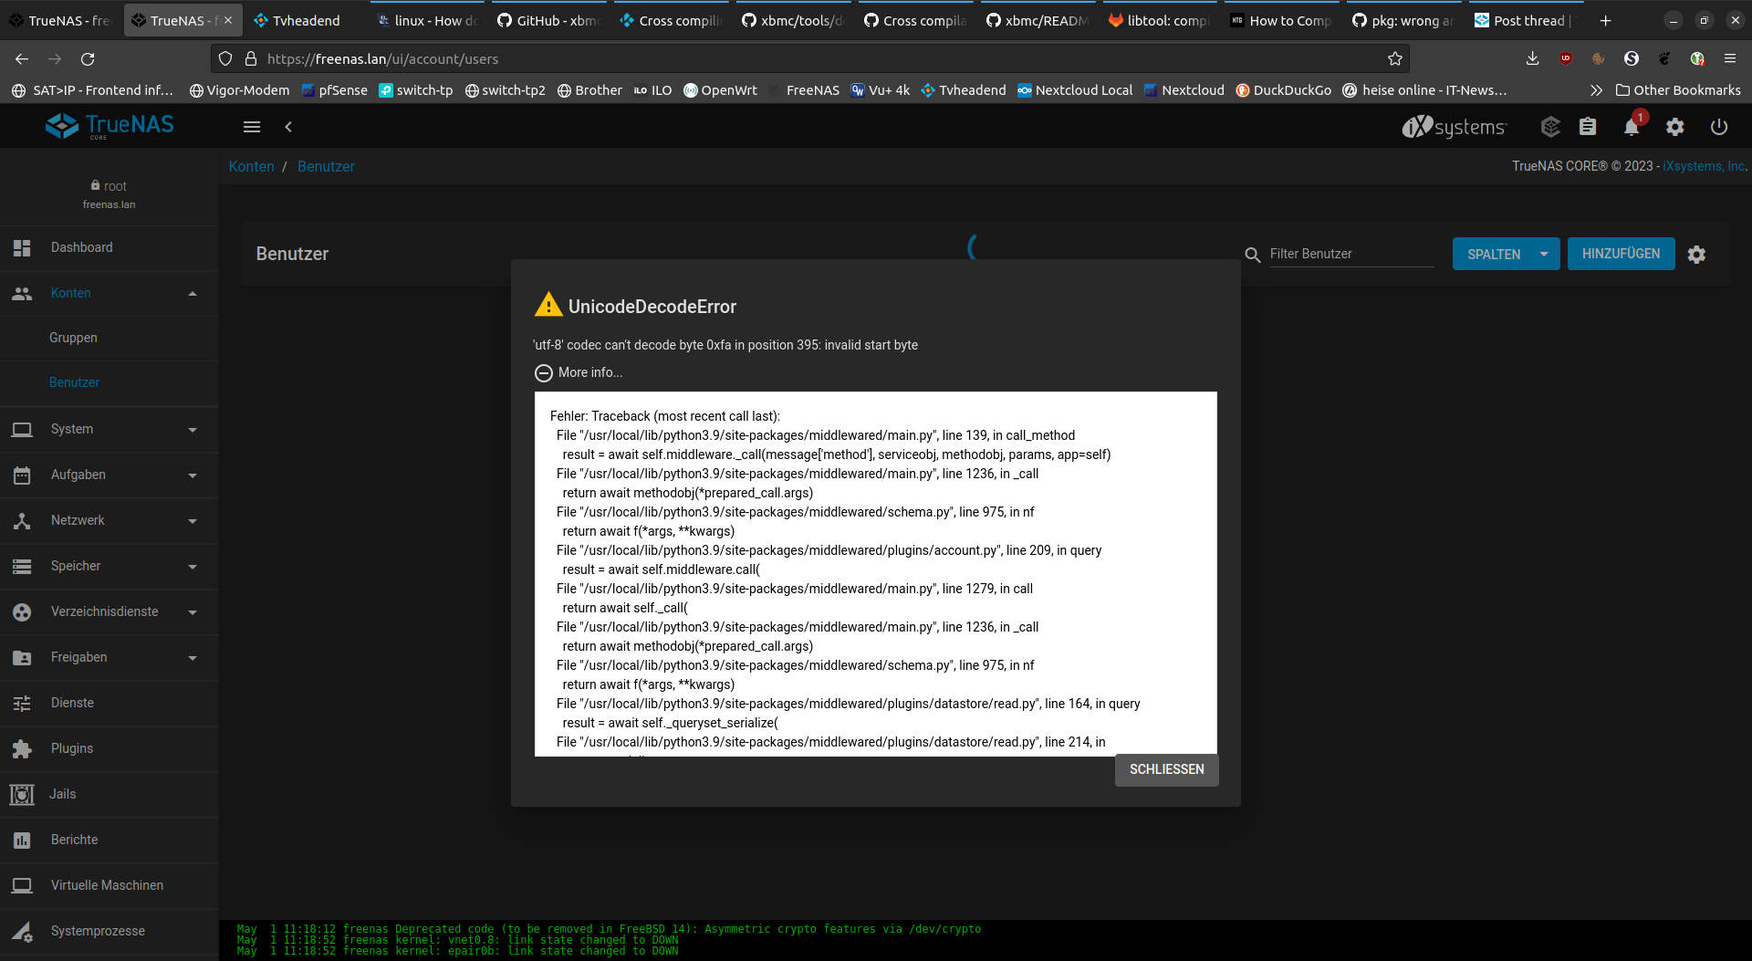Click the Jails icon in sidebar
Screen dimensions: 1752x961
(22, 794)
